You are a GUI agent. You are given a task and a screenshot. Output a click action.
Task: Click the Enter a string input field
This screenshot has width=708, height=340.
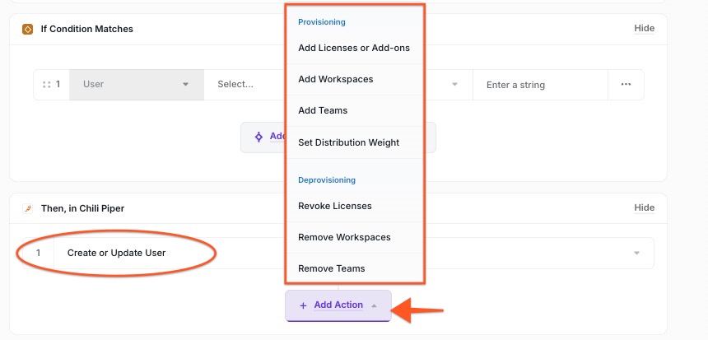[539, 84]
